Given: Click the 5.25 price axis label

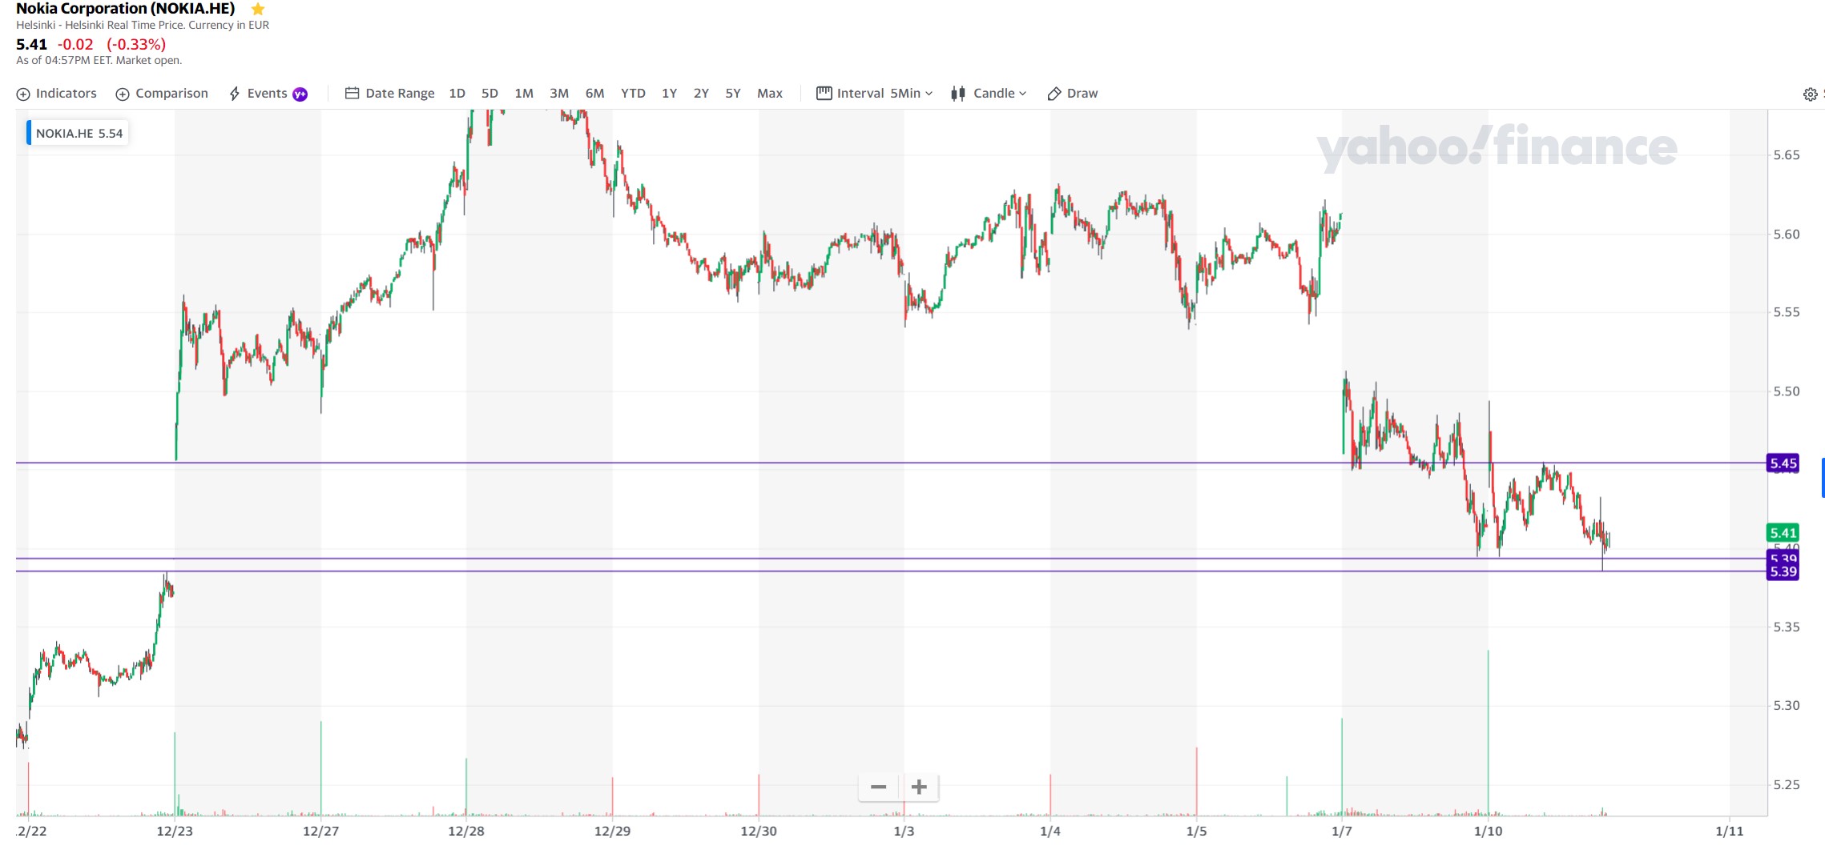Looking at the screenshot, I should (x=1787, y=784).
